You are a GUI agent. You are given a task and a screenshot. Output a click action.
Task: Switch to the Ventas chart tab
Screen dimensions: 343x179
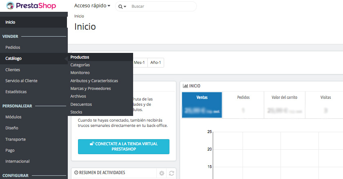(x=202, y=105)
